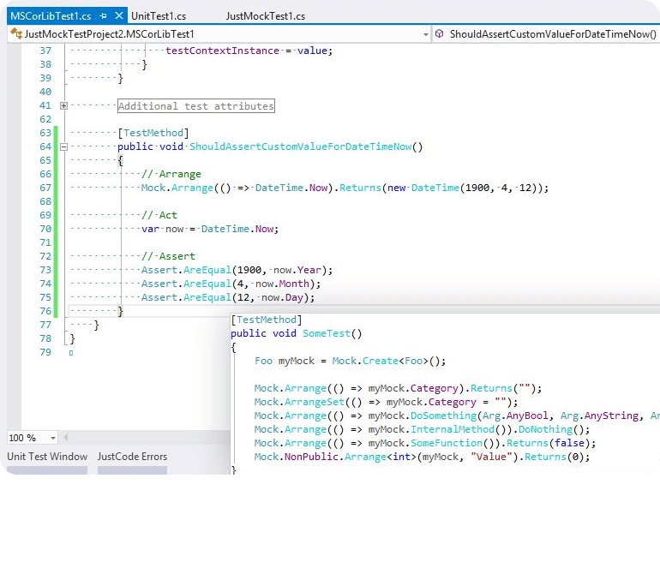This screenshot has width=660, height=580.
Task: Click the [TestMethod] attribute on line 63
Action: point(153,133)
